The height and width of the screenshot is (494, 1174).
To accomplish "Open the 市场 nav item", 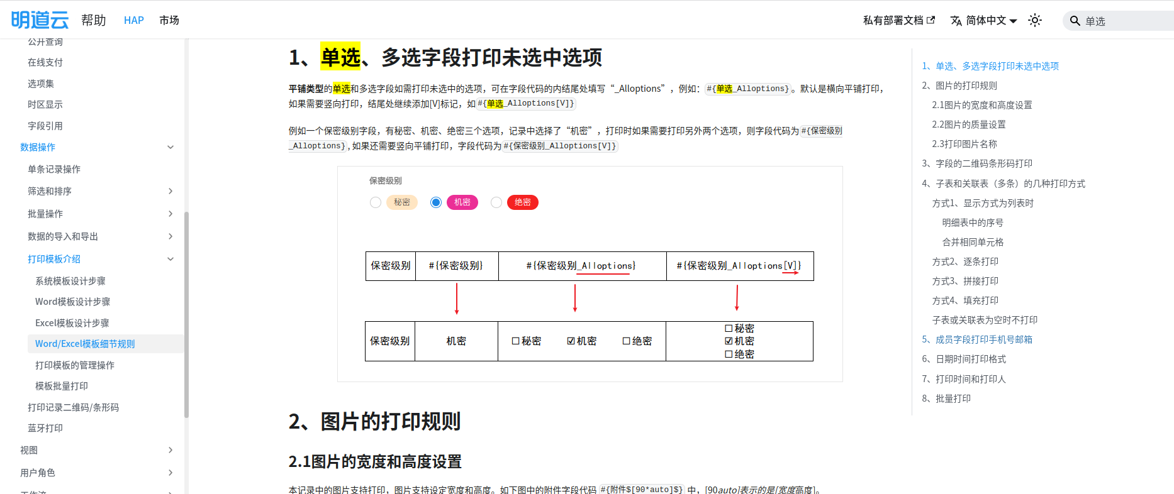I will click(x=169, y=20).
